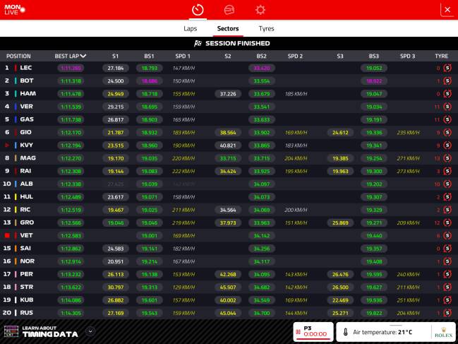Viewport: 458px width, 344px height.
Task: Select the VER driver row name
Action: pyautogui.click(x=26, y=107)
